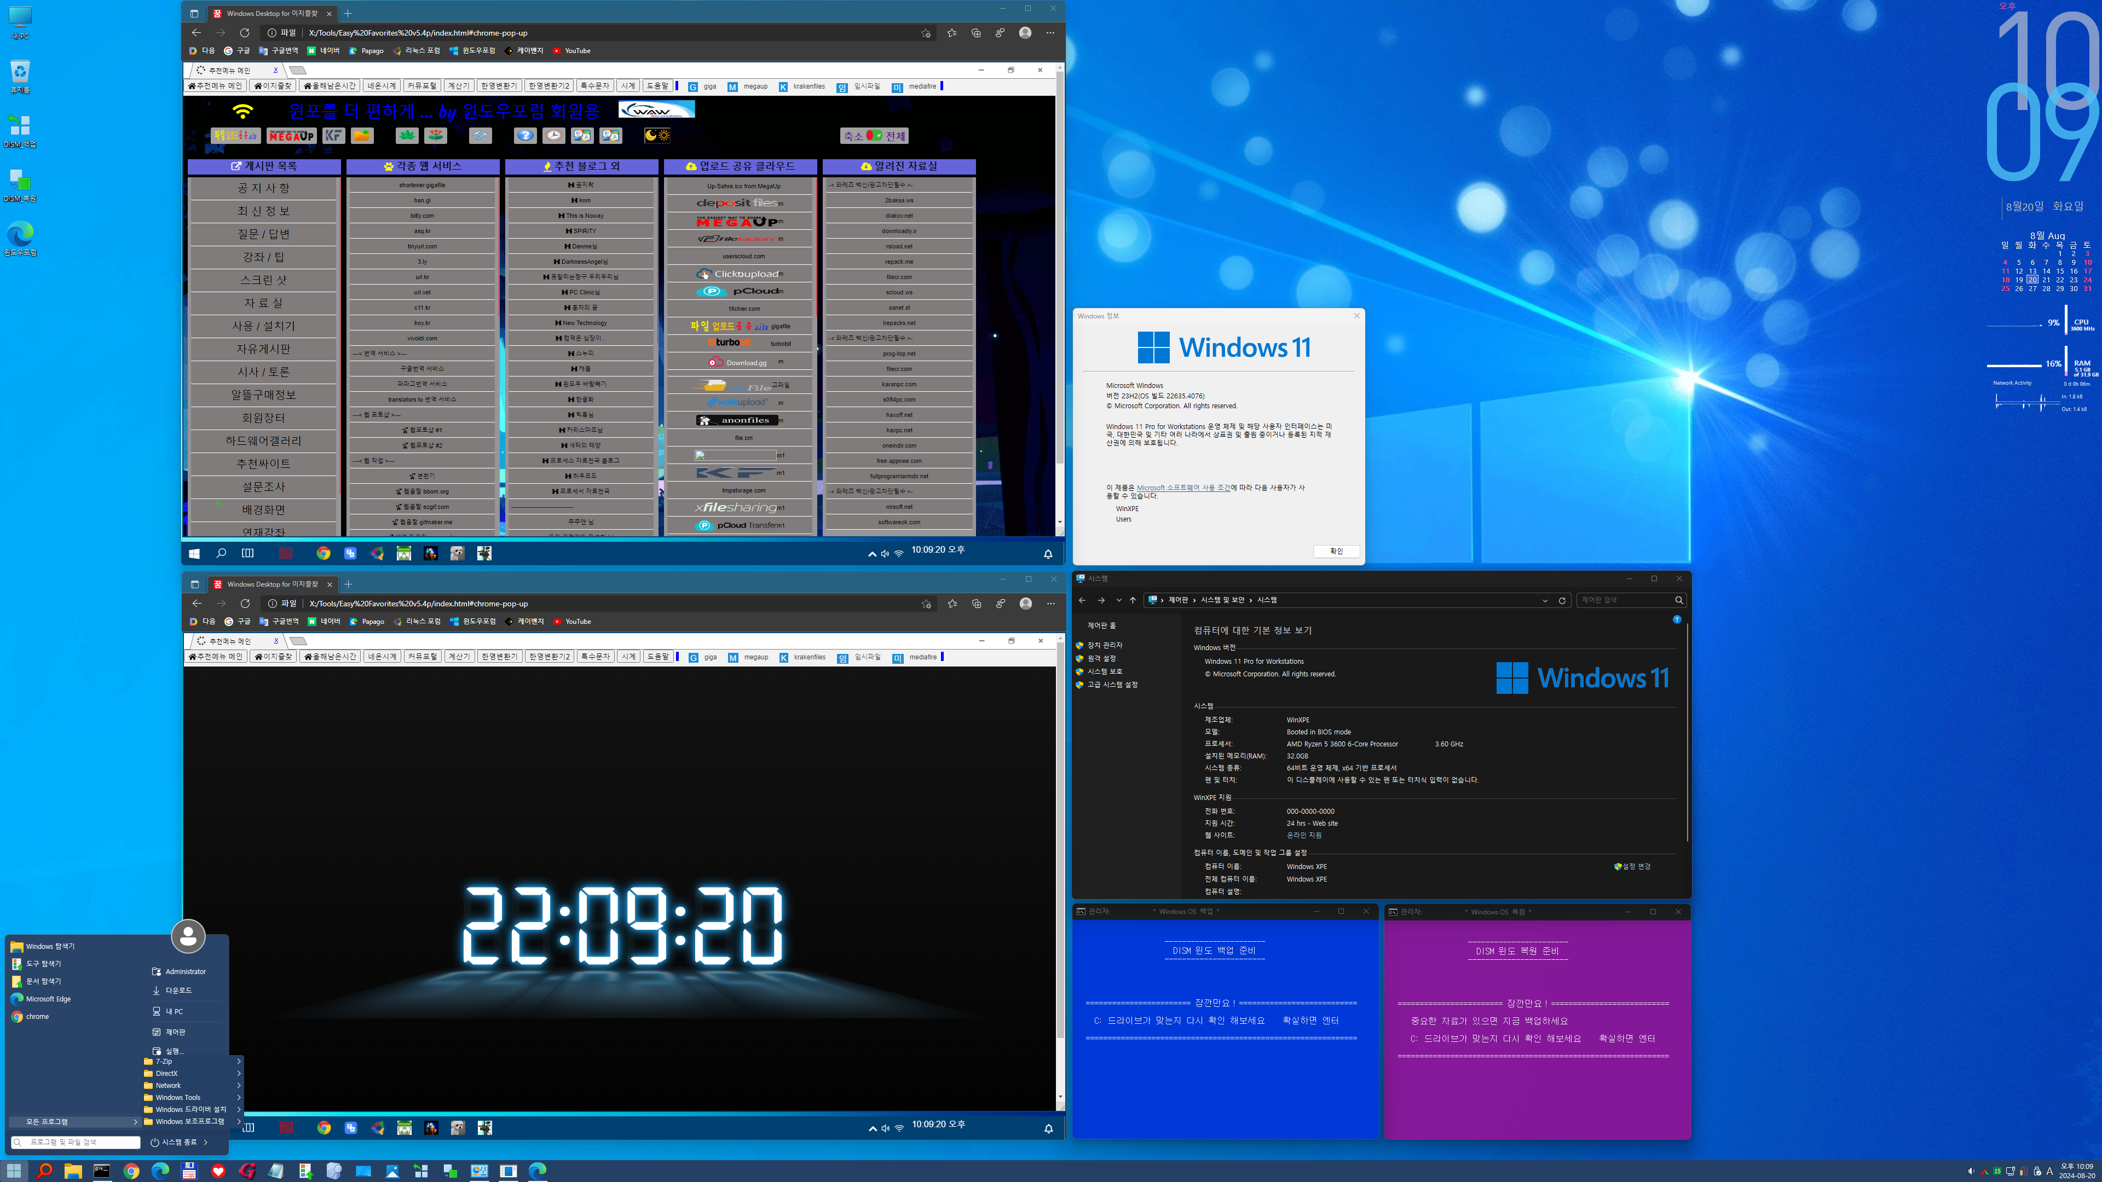
Task: Click bitly.com in the 각종 웹 서비스 list
Action: pos(422,216)
